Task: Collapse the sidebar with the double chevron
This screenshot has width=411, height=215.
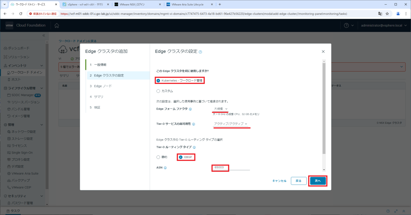Action: click(43, 36)
